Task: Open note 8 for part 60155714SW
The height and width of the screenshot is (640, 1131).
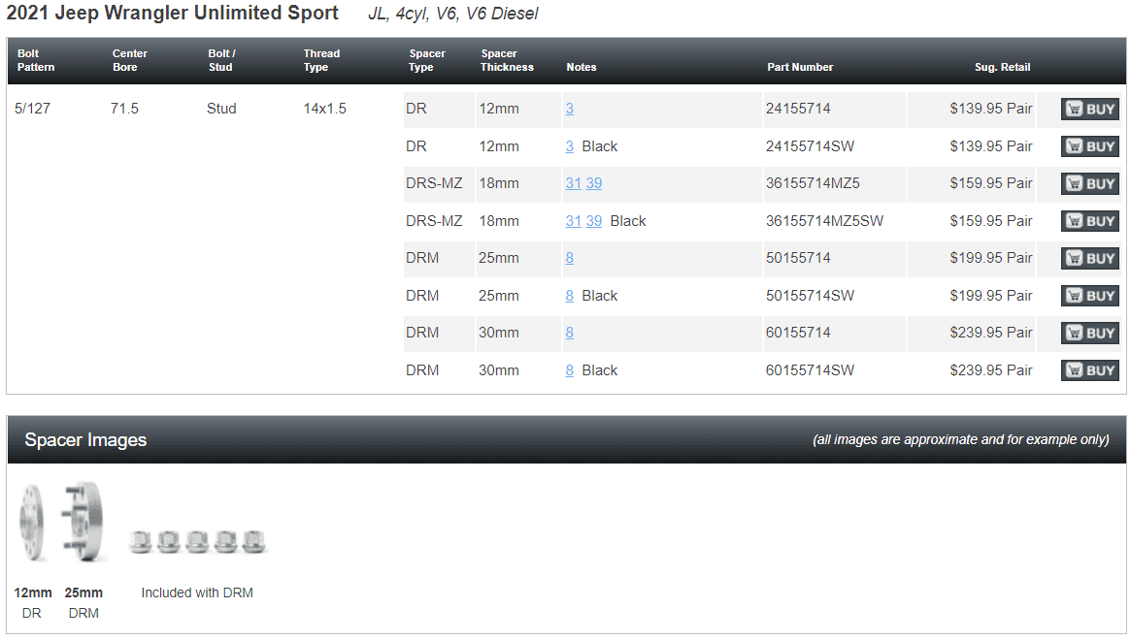Action: pos(569,370)
